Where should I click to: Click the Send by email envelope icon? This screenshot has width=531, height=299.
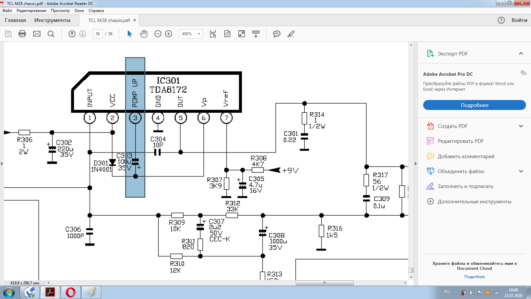(37, 34)
